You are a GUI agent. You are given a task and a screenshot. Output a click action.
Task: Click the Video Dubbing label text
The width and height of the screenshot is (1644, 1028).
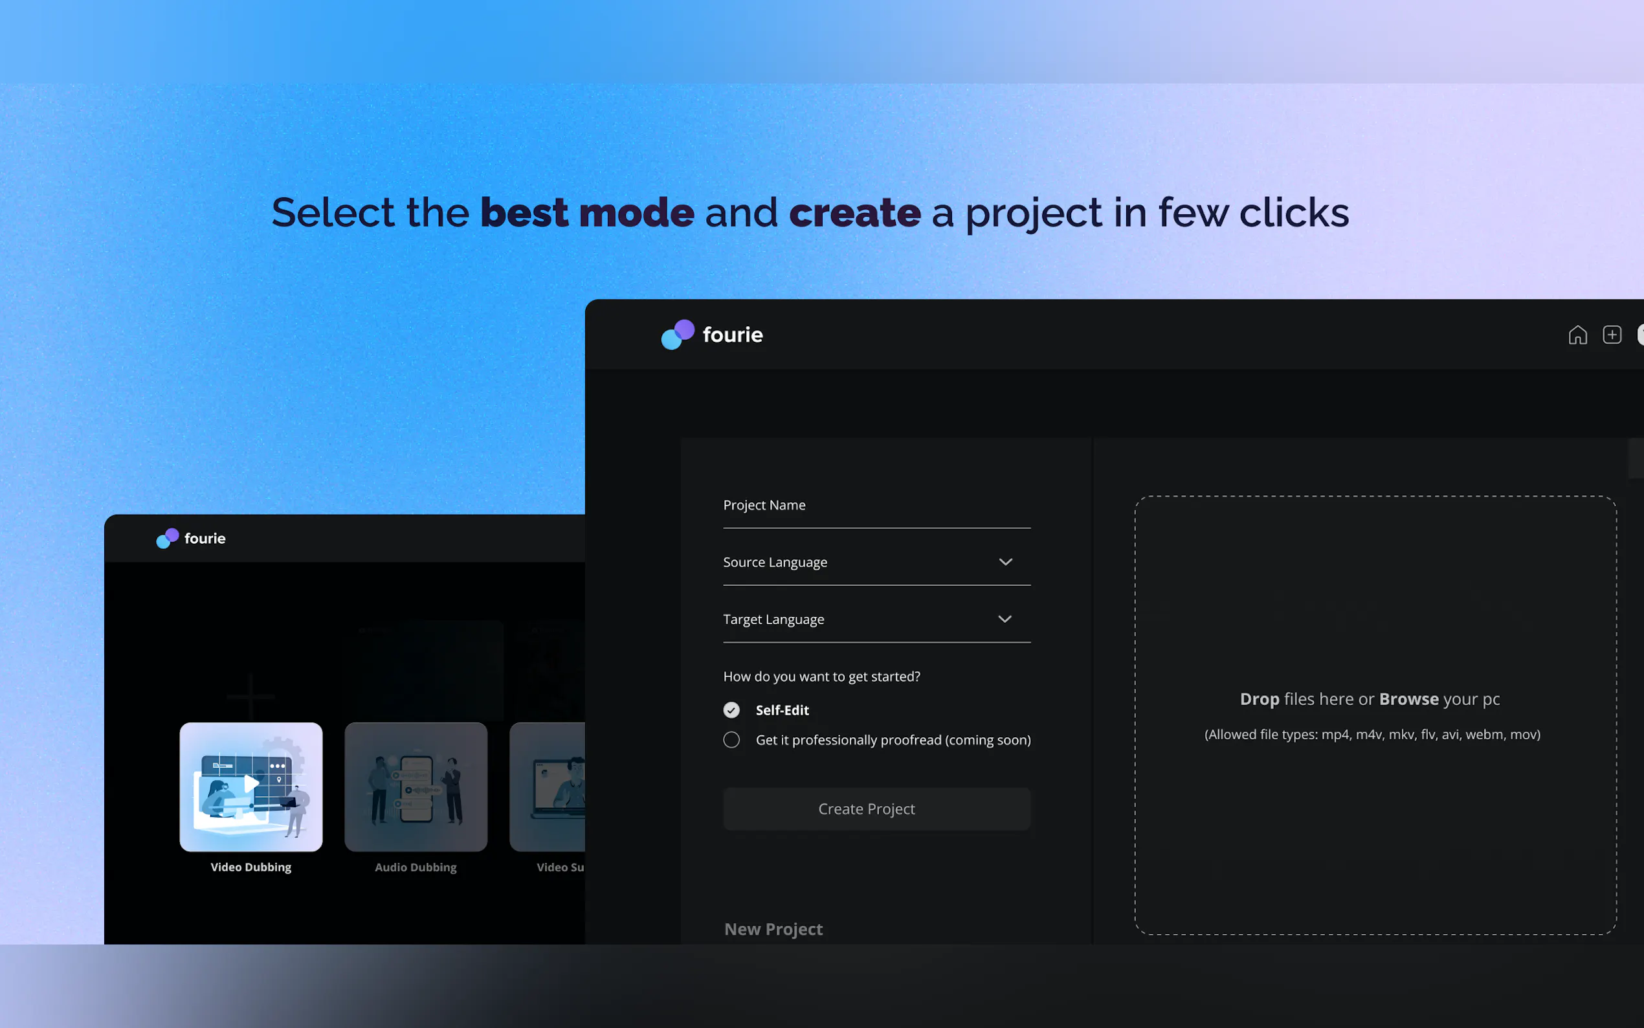250,867
